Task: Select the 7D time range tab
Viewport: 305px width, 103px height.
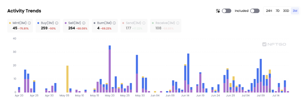Action: pyautogui.click(x=278, y=11)
